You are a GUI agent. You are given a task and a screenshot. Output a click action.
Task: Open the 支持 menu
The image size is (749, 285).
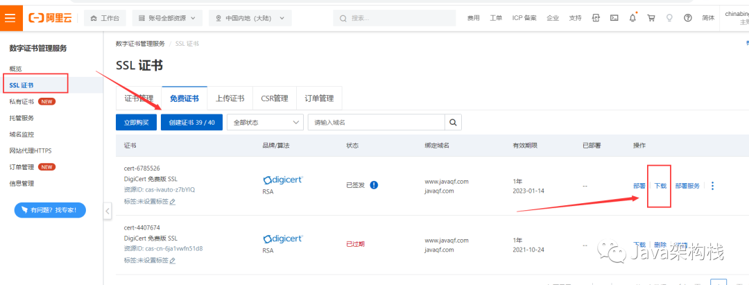pos(575,18)
